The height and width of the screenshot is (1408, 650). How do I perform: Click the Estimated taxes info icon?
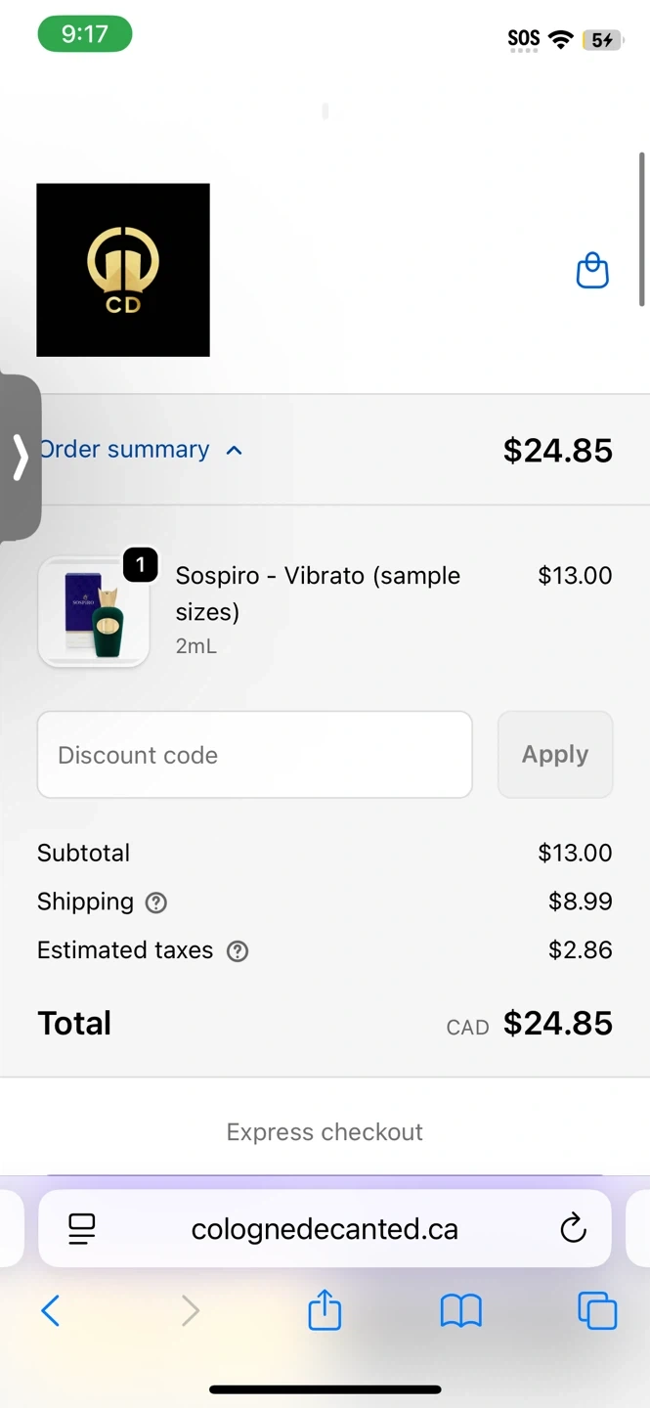(238, 950)
